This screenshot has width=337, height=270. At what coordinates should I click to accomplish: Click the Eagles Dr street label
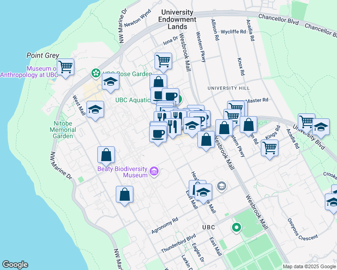(198, 252)
